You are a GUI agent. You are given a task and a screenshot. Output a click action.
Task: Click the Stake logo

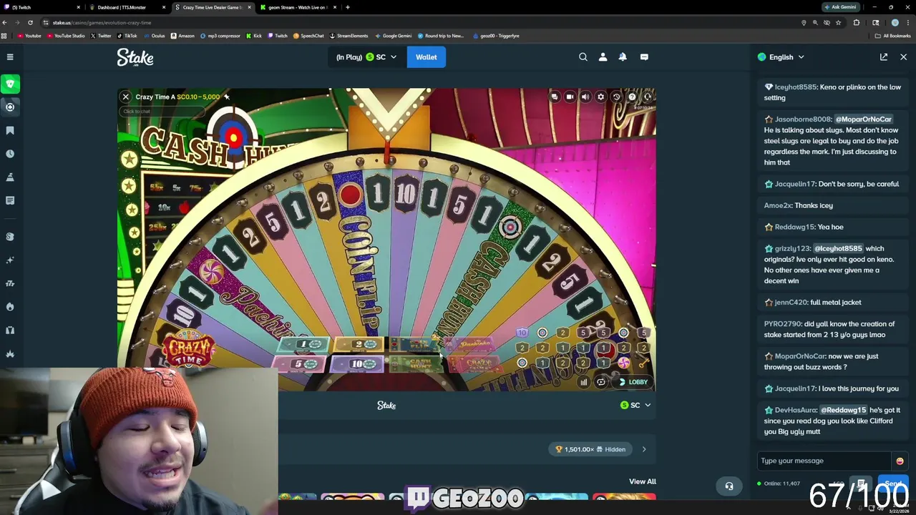[x=135, y=57]
